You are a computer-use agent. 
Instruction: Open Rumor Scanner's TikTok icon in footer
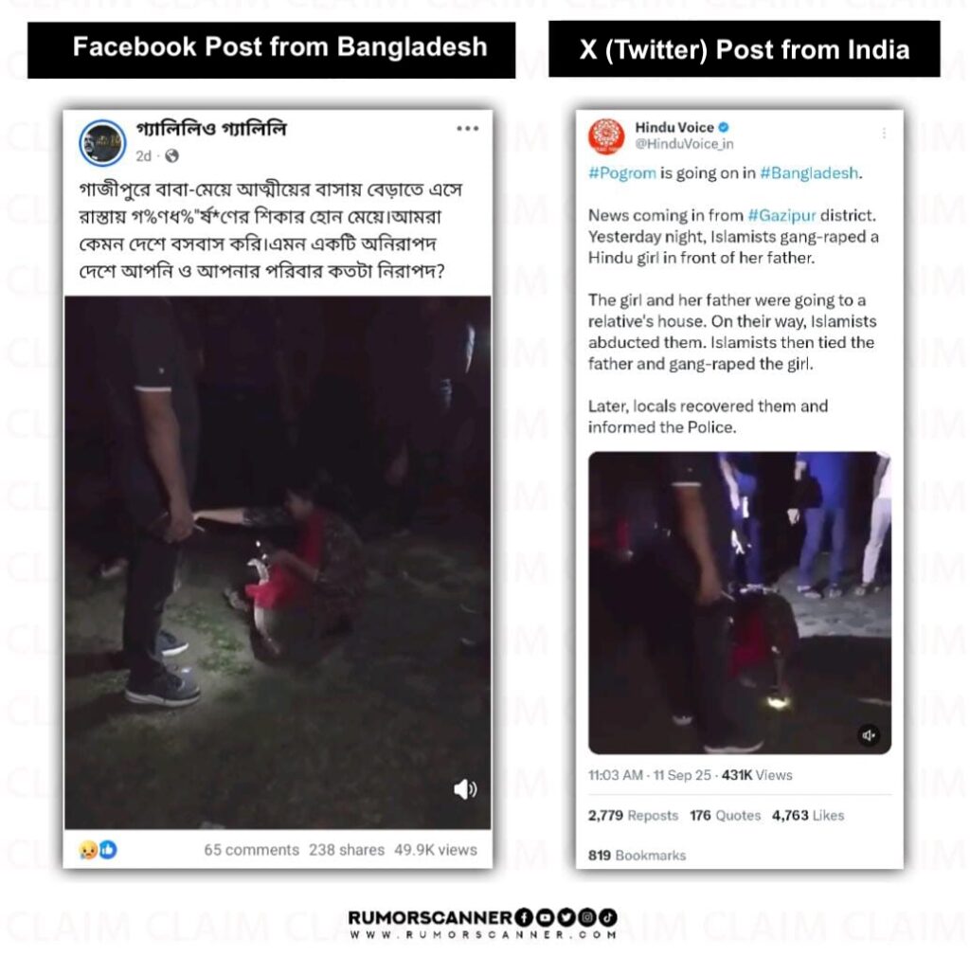click(x=607, y=917)
